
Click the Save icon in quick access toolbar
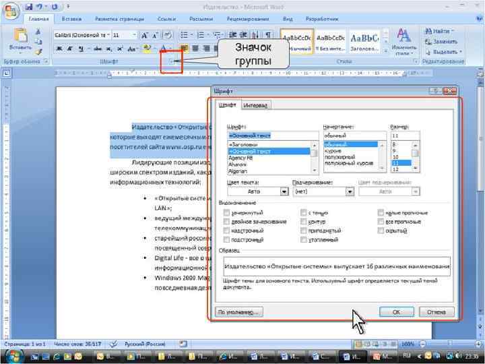click(x=29, y=7)
